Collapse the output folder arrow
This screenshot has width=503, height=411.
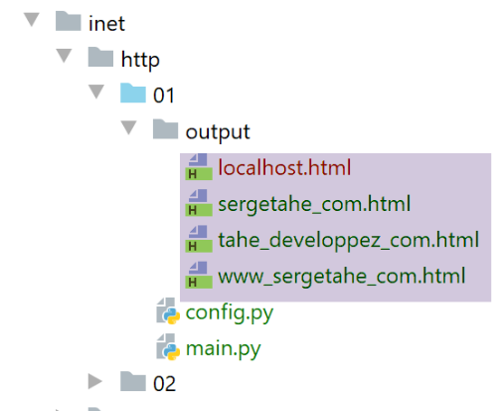coord(129,127)
